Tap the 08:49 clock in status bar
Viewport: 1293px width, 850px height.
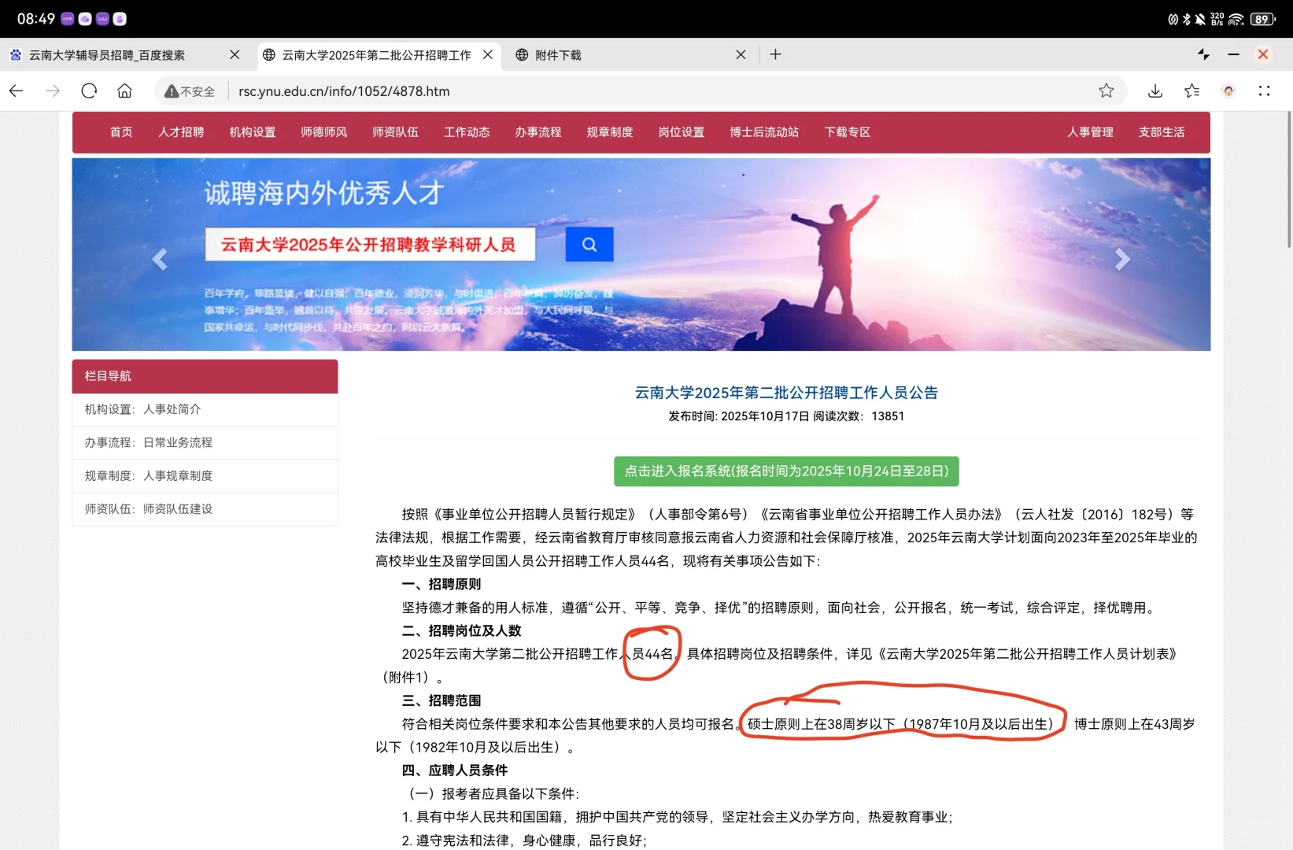pos(36,19)
